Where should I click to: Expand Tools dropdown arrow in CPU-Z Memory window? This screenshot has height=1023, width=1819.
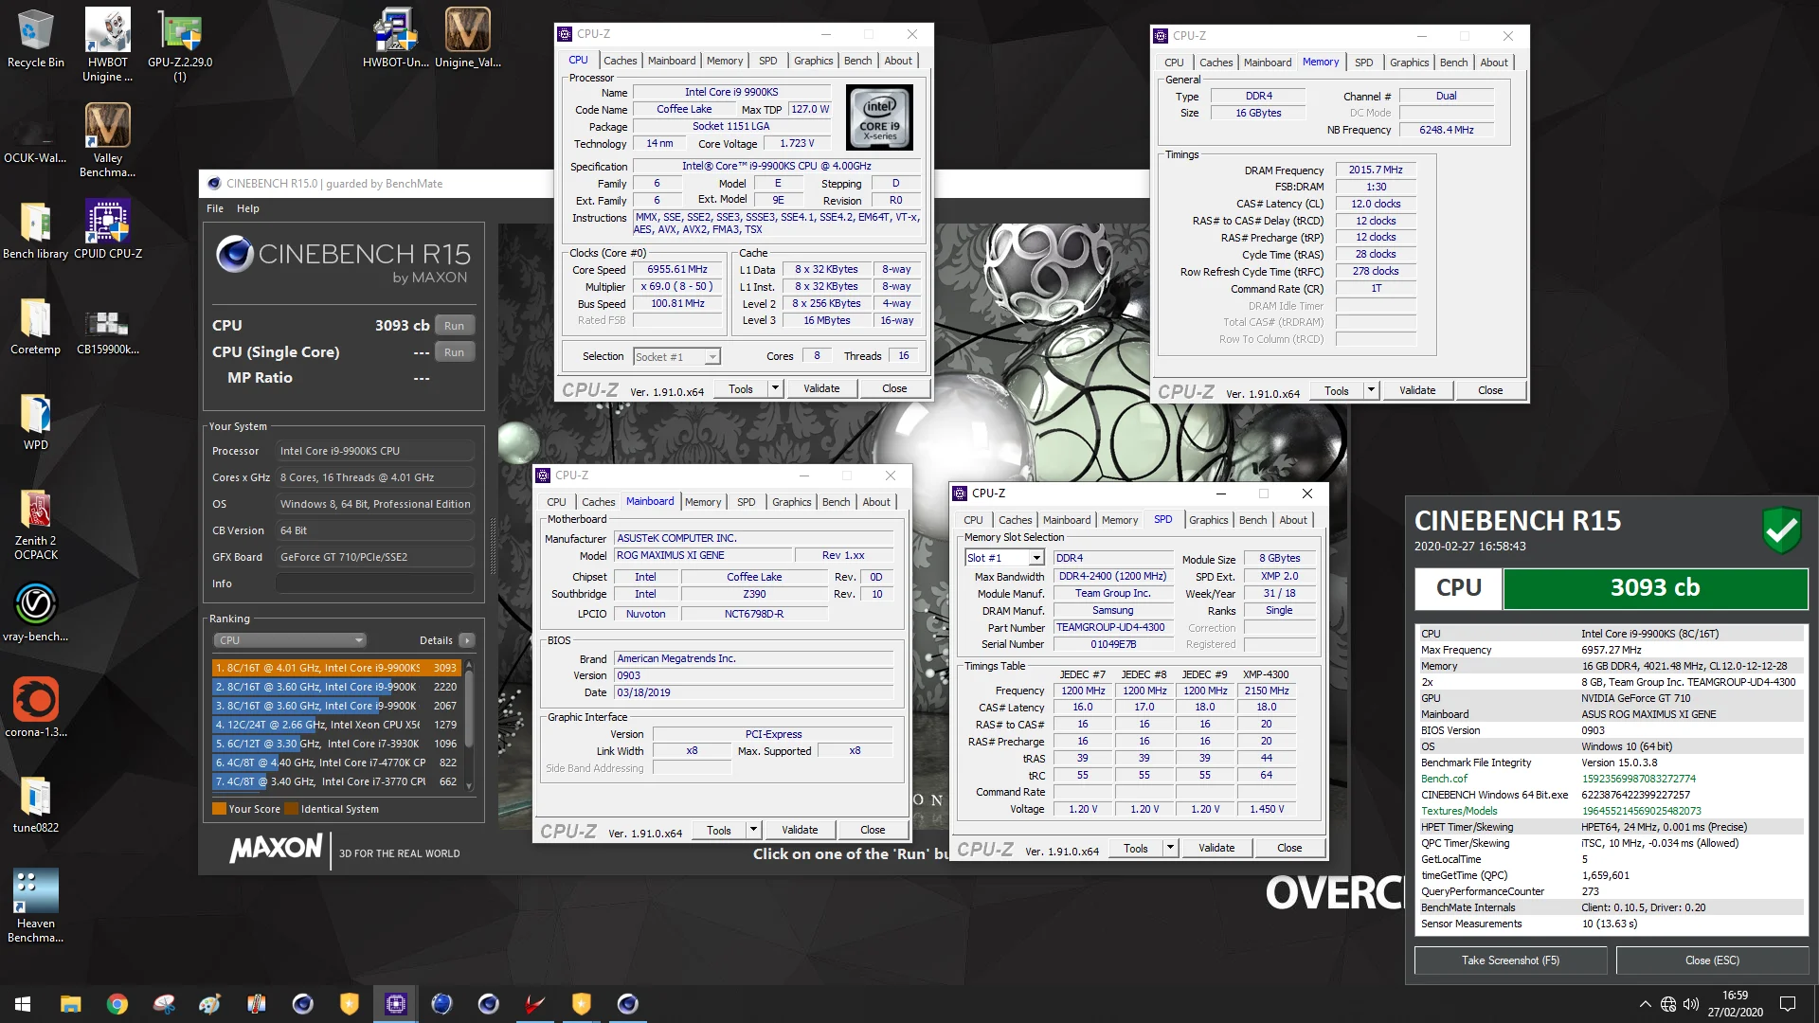click(x=1371, y=390)
